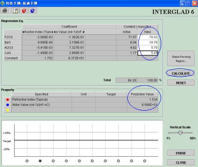
Task: Click the predictive value 1.534
Action: point(142,99)
